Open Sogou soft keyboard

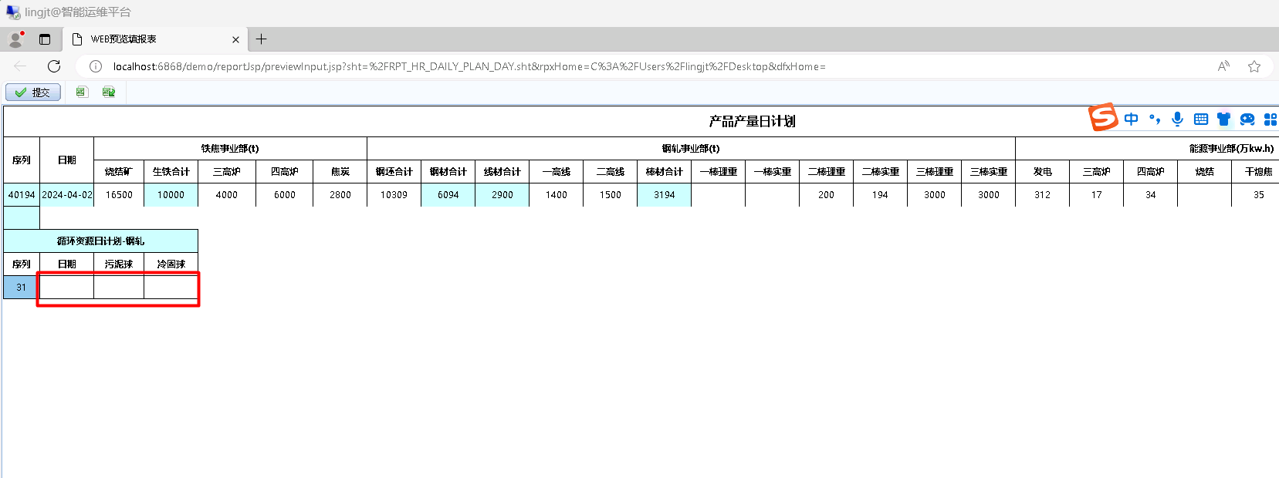click(1200, 119)
